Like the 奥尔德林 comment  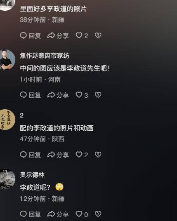tap(82, 214)
